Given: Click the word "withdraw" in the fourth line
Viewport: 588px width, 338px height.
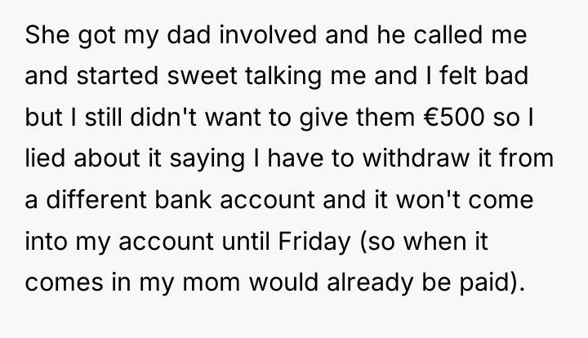Looking at the screenshot, I should pyautogui.click(x=416, y=158).
